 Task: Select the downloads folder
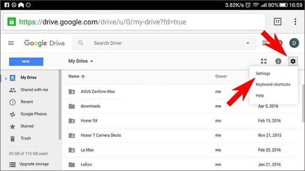tap(91, 106)
